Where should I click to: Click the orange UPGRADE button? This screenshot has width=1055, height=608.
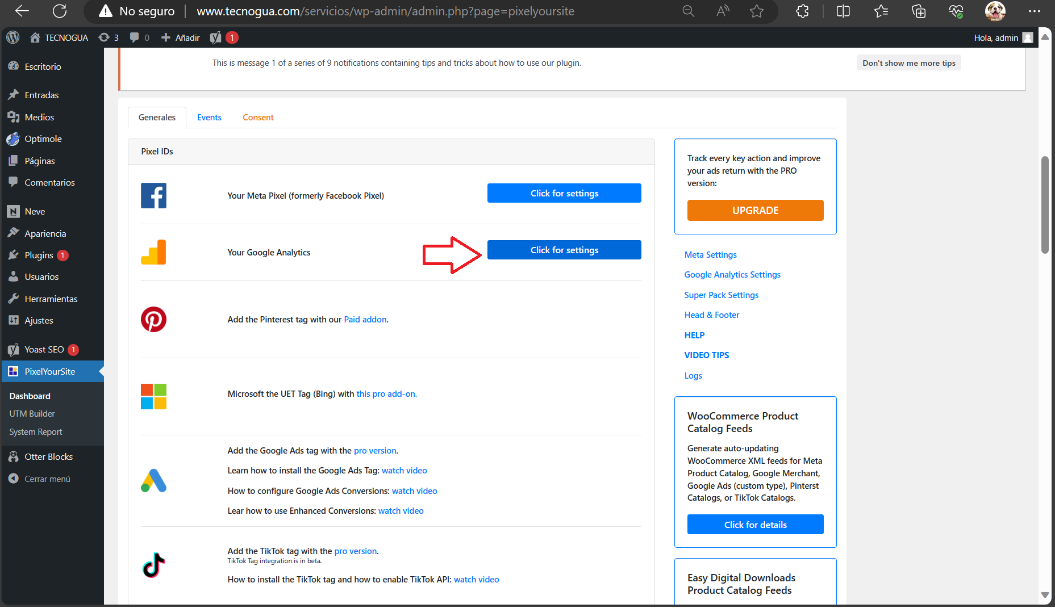(x=755, y=210)
